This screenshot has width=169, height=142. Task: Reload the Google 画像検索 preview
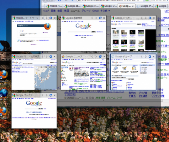(100, 18)
